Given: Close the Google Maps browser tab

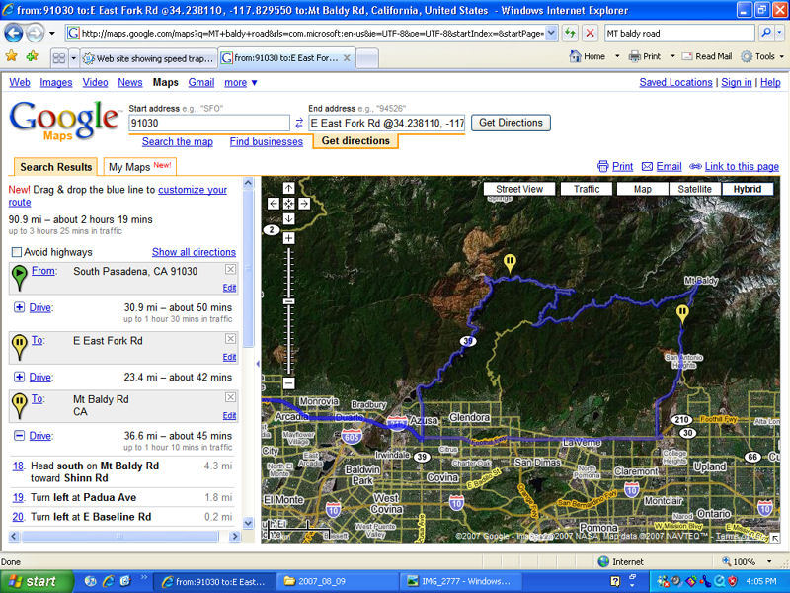Looking at the screenshot, I should 347,58.
